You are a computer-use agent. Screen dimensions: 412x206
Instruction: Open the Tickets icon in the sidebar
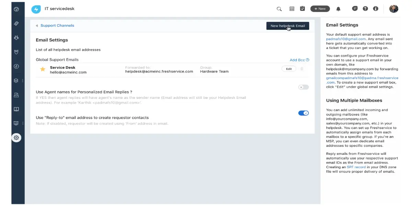coord(16,23)
